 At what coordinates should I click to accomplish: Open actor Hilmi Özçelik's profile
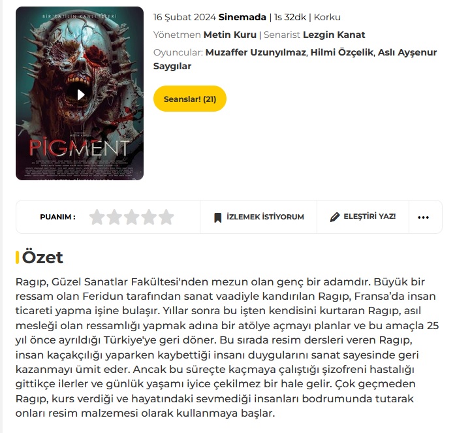342,52
